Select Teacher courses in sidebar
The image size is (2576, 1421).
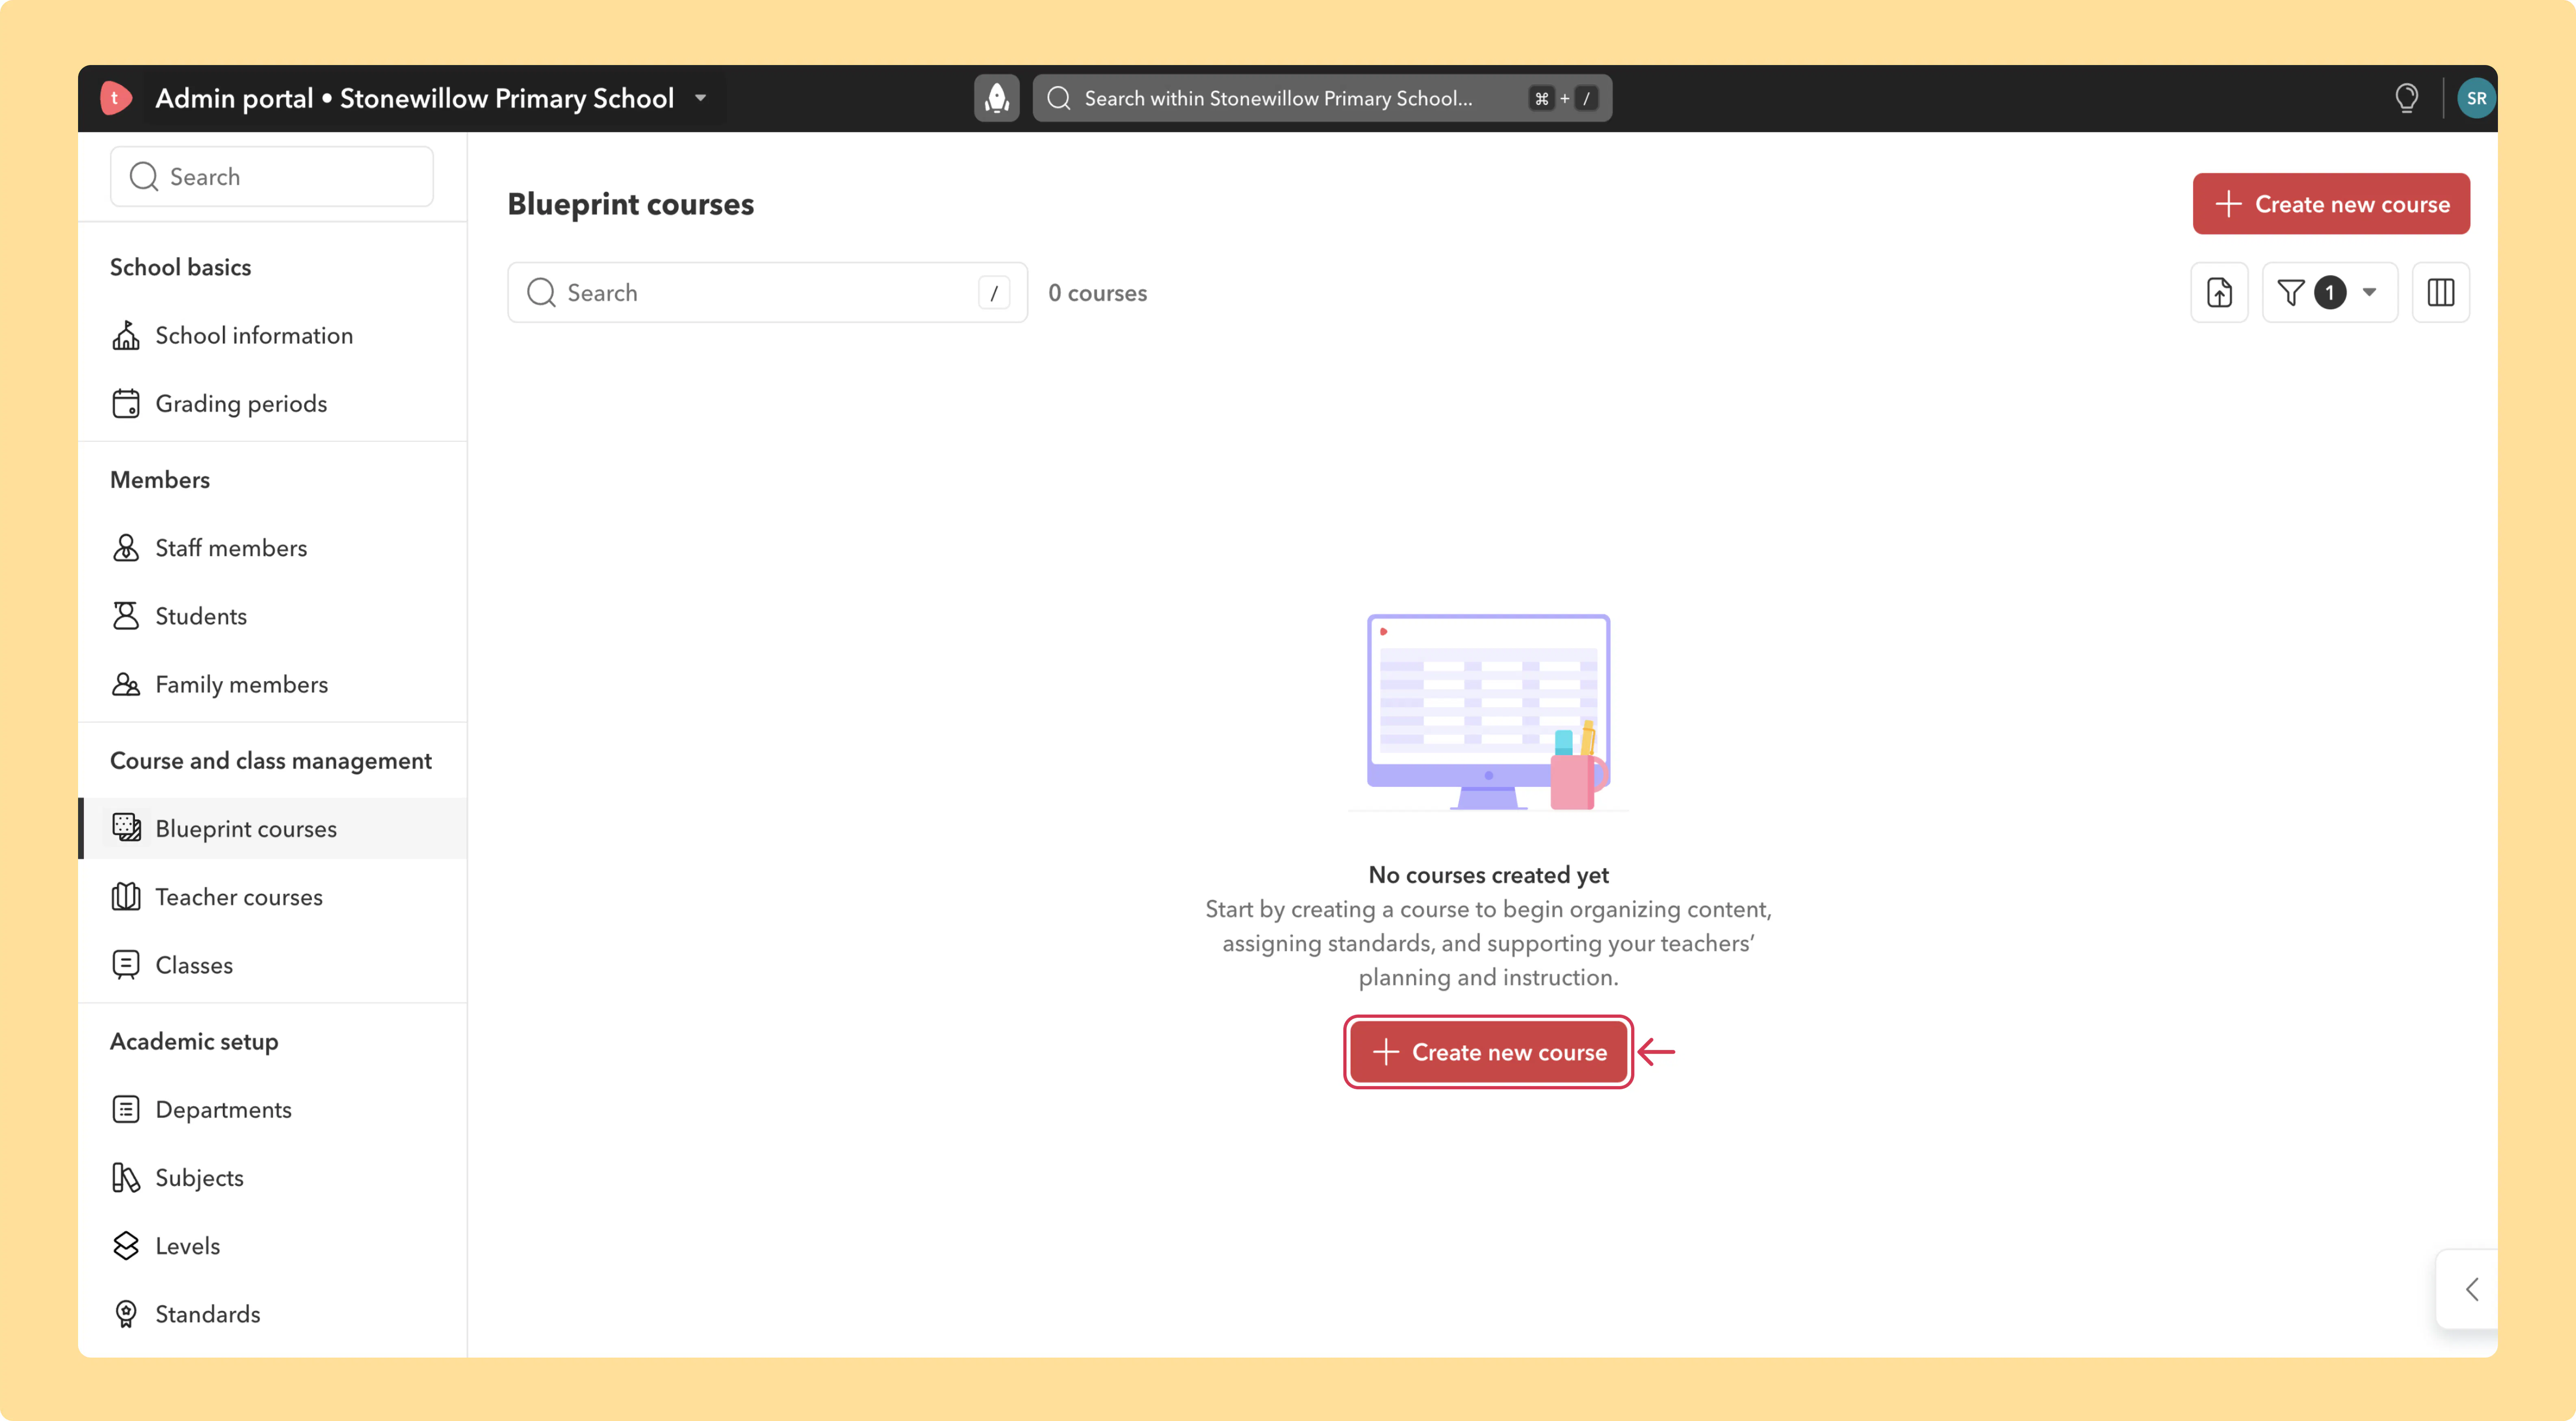[272, 897]
